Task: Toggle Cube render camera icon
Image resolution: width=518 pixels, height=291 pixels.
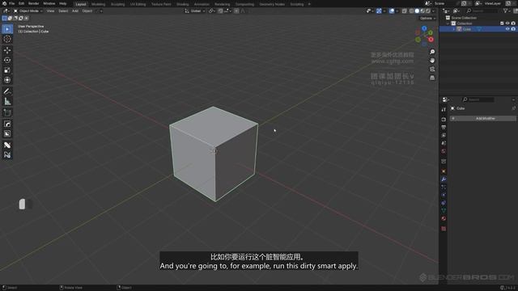Action: click(x=513, y=29)
